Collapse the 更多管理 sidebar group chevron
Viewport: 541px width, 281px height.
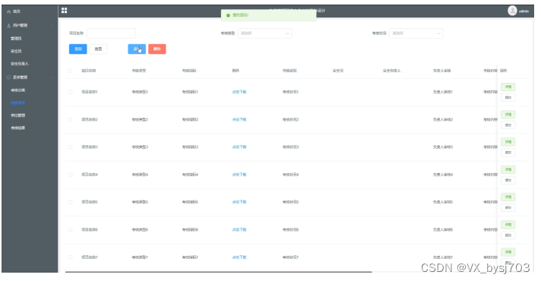pyautogui.click(x=52, y=77)
